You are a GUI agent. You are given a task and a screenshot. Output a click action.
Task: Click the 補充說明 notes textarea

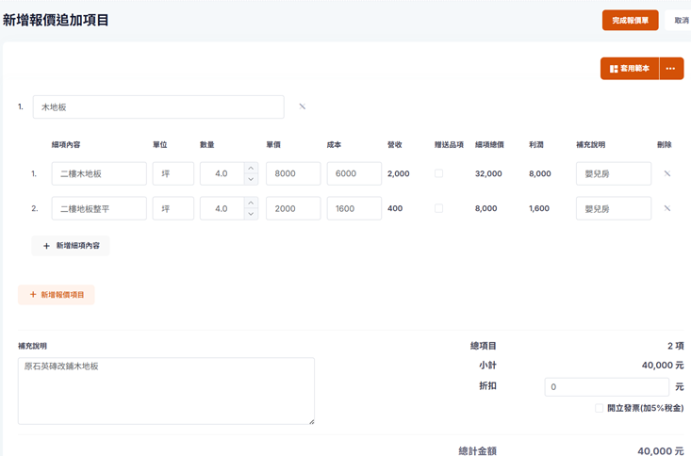tap(166, 390)
